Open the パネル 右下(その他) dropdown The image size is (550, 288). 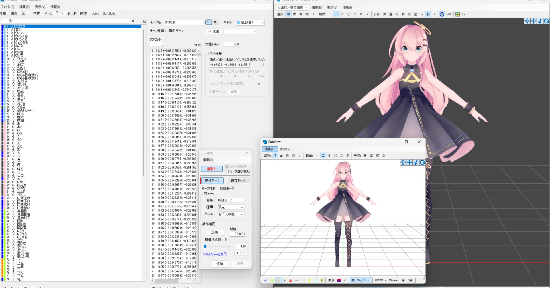[231, 214]
